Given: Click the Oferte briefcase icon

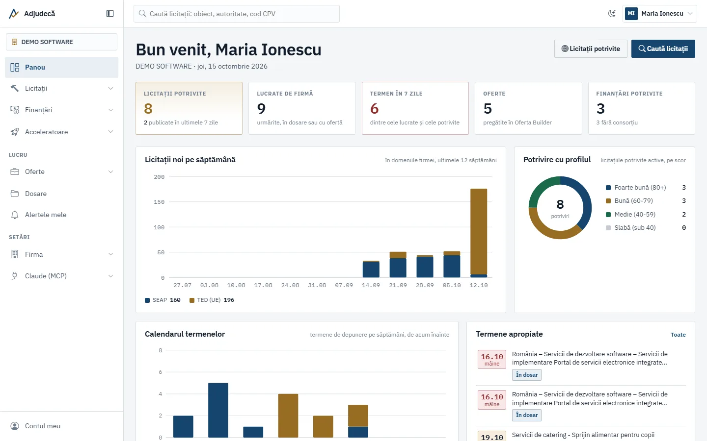Looking at the screenshot, I should click(x=15, y=171).
